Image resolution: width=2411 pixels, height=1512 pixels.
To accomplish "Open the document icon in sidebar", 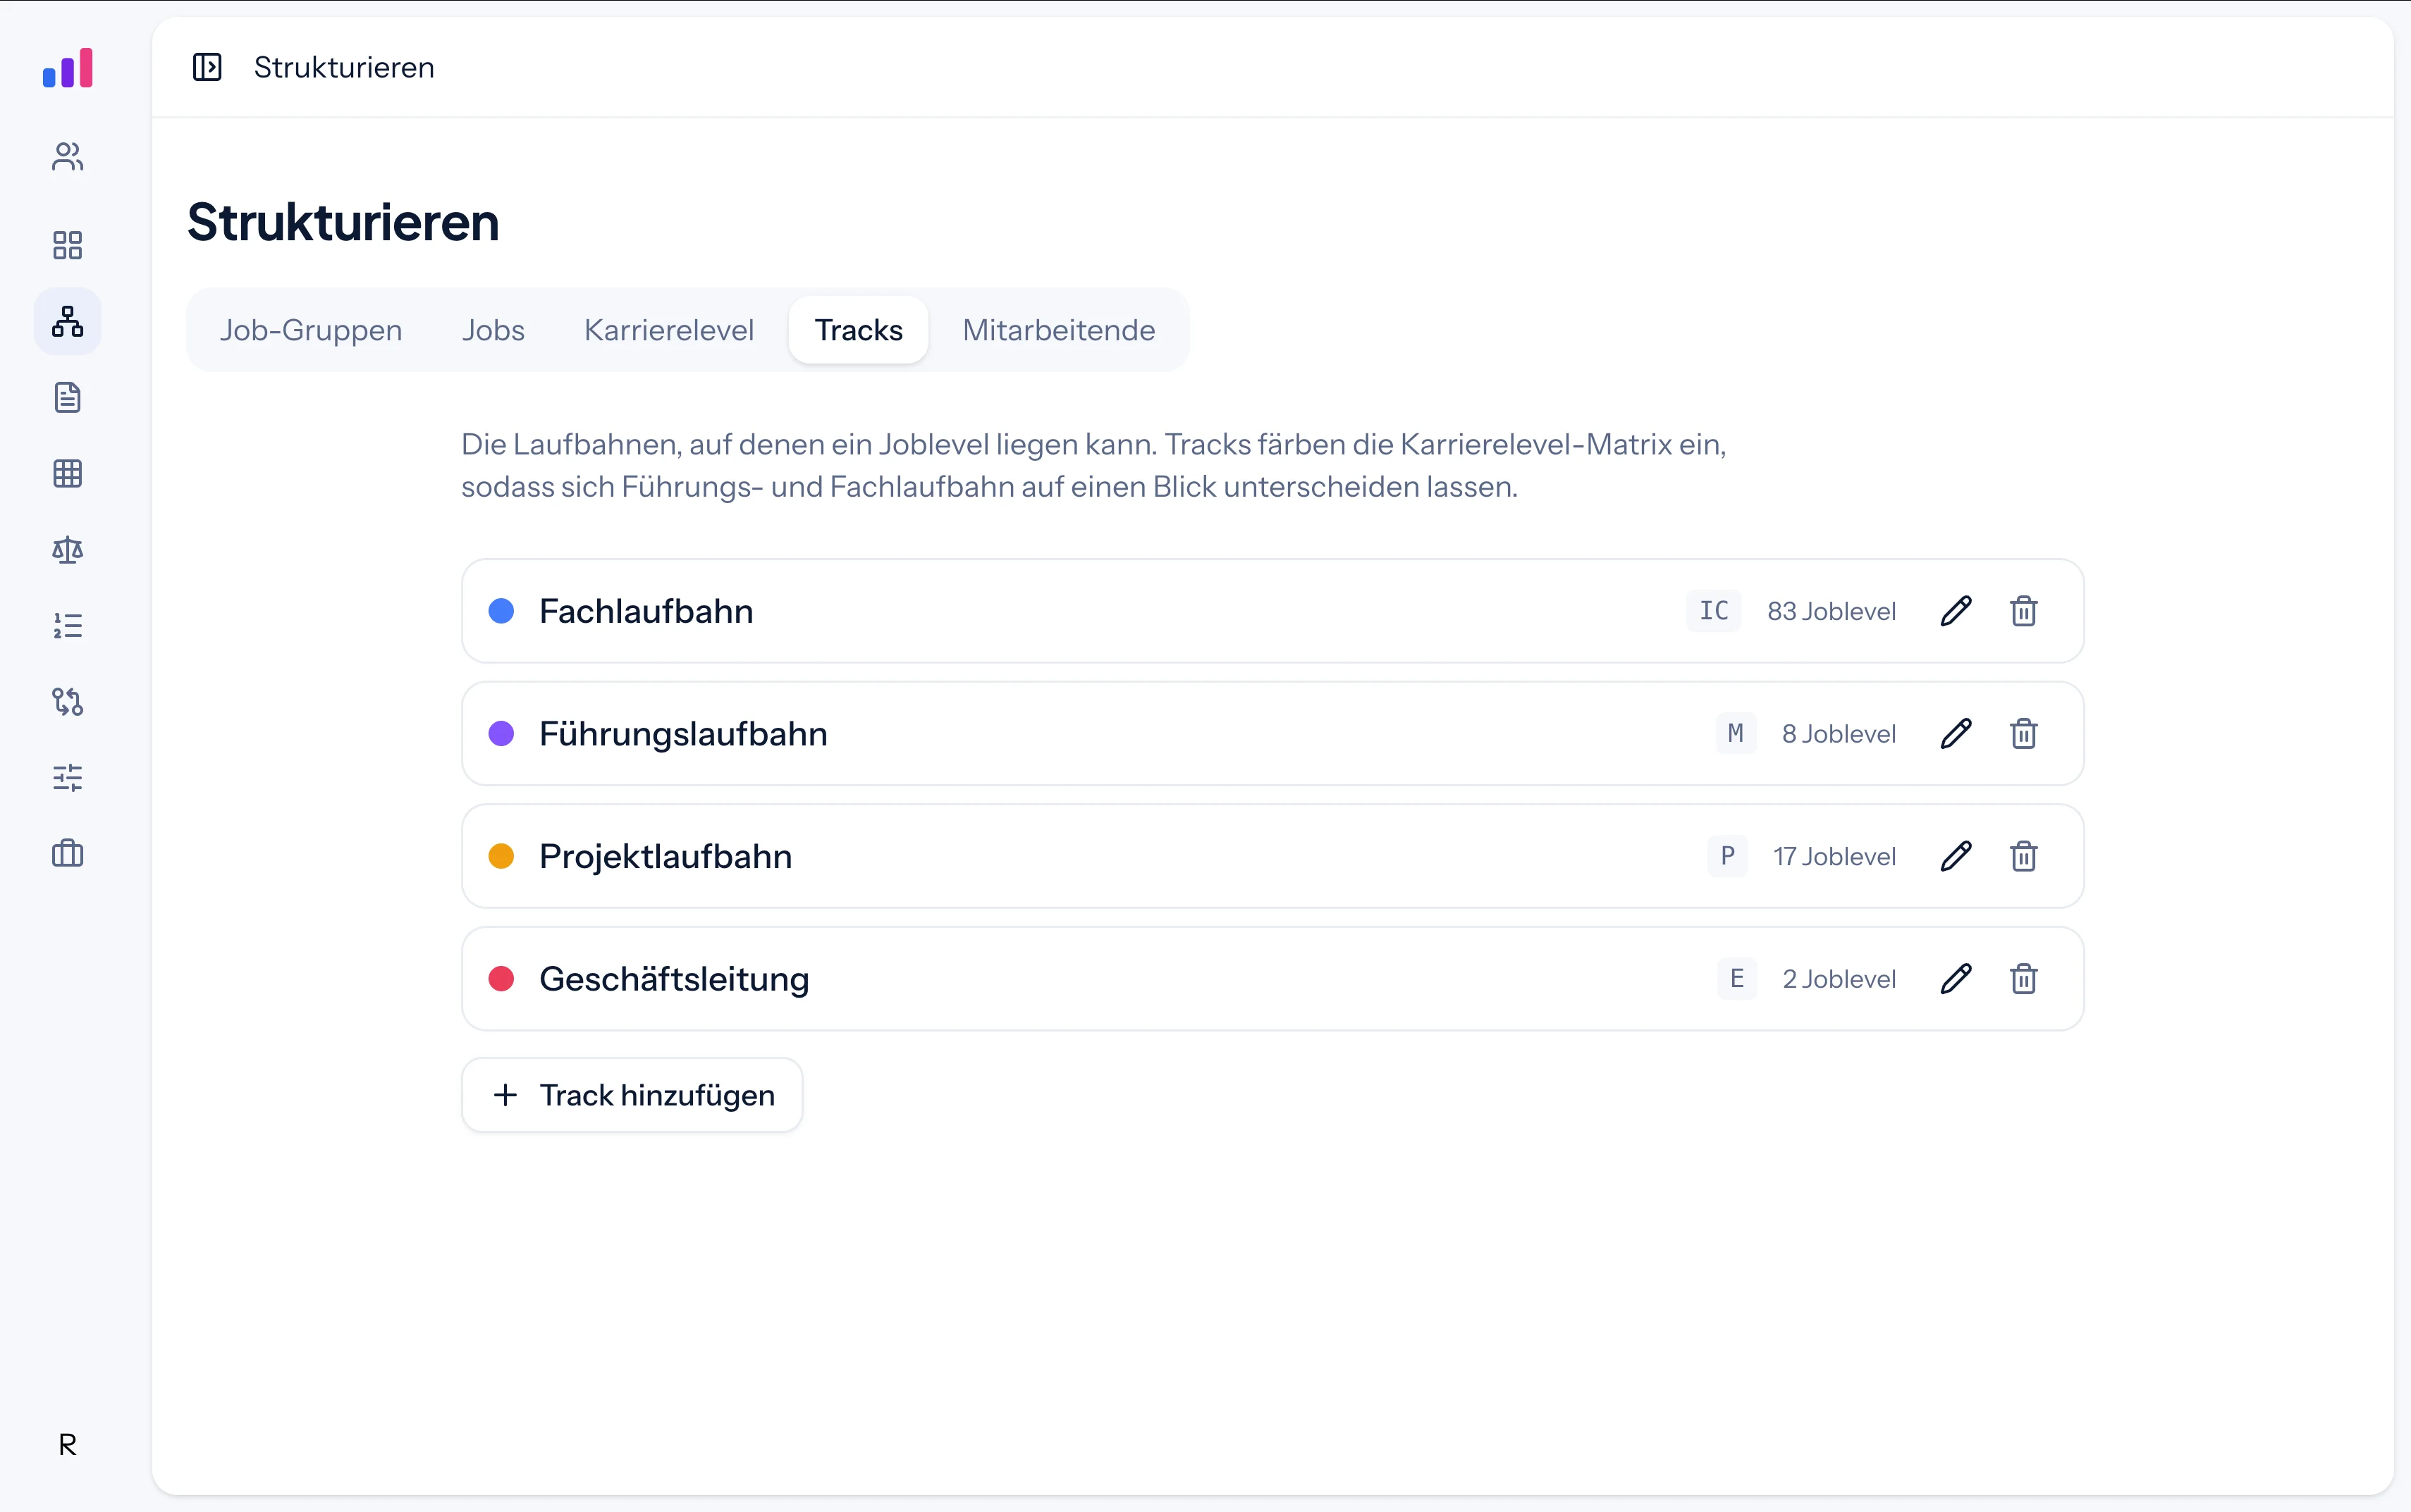I will [x=67, y=397].
